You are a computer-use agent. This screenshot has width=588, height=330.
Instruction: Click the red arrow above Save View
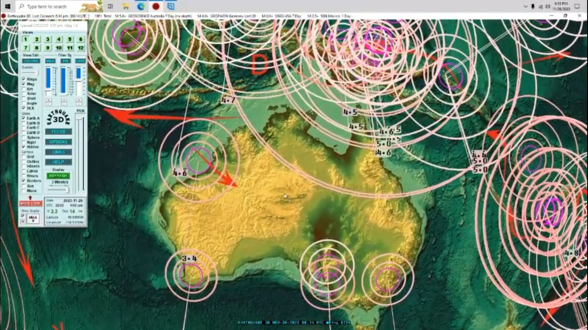coord(30,198)
